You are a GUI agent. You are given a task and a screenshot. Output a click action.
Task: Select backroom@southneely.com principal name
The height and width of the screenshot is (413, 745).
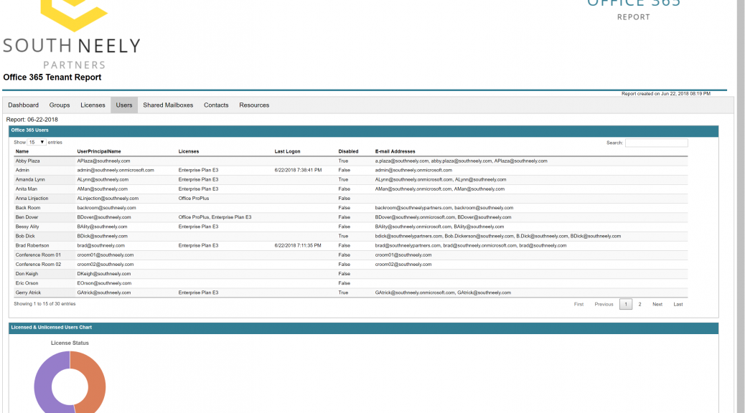(x=106, y=207)
